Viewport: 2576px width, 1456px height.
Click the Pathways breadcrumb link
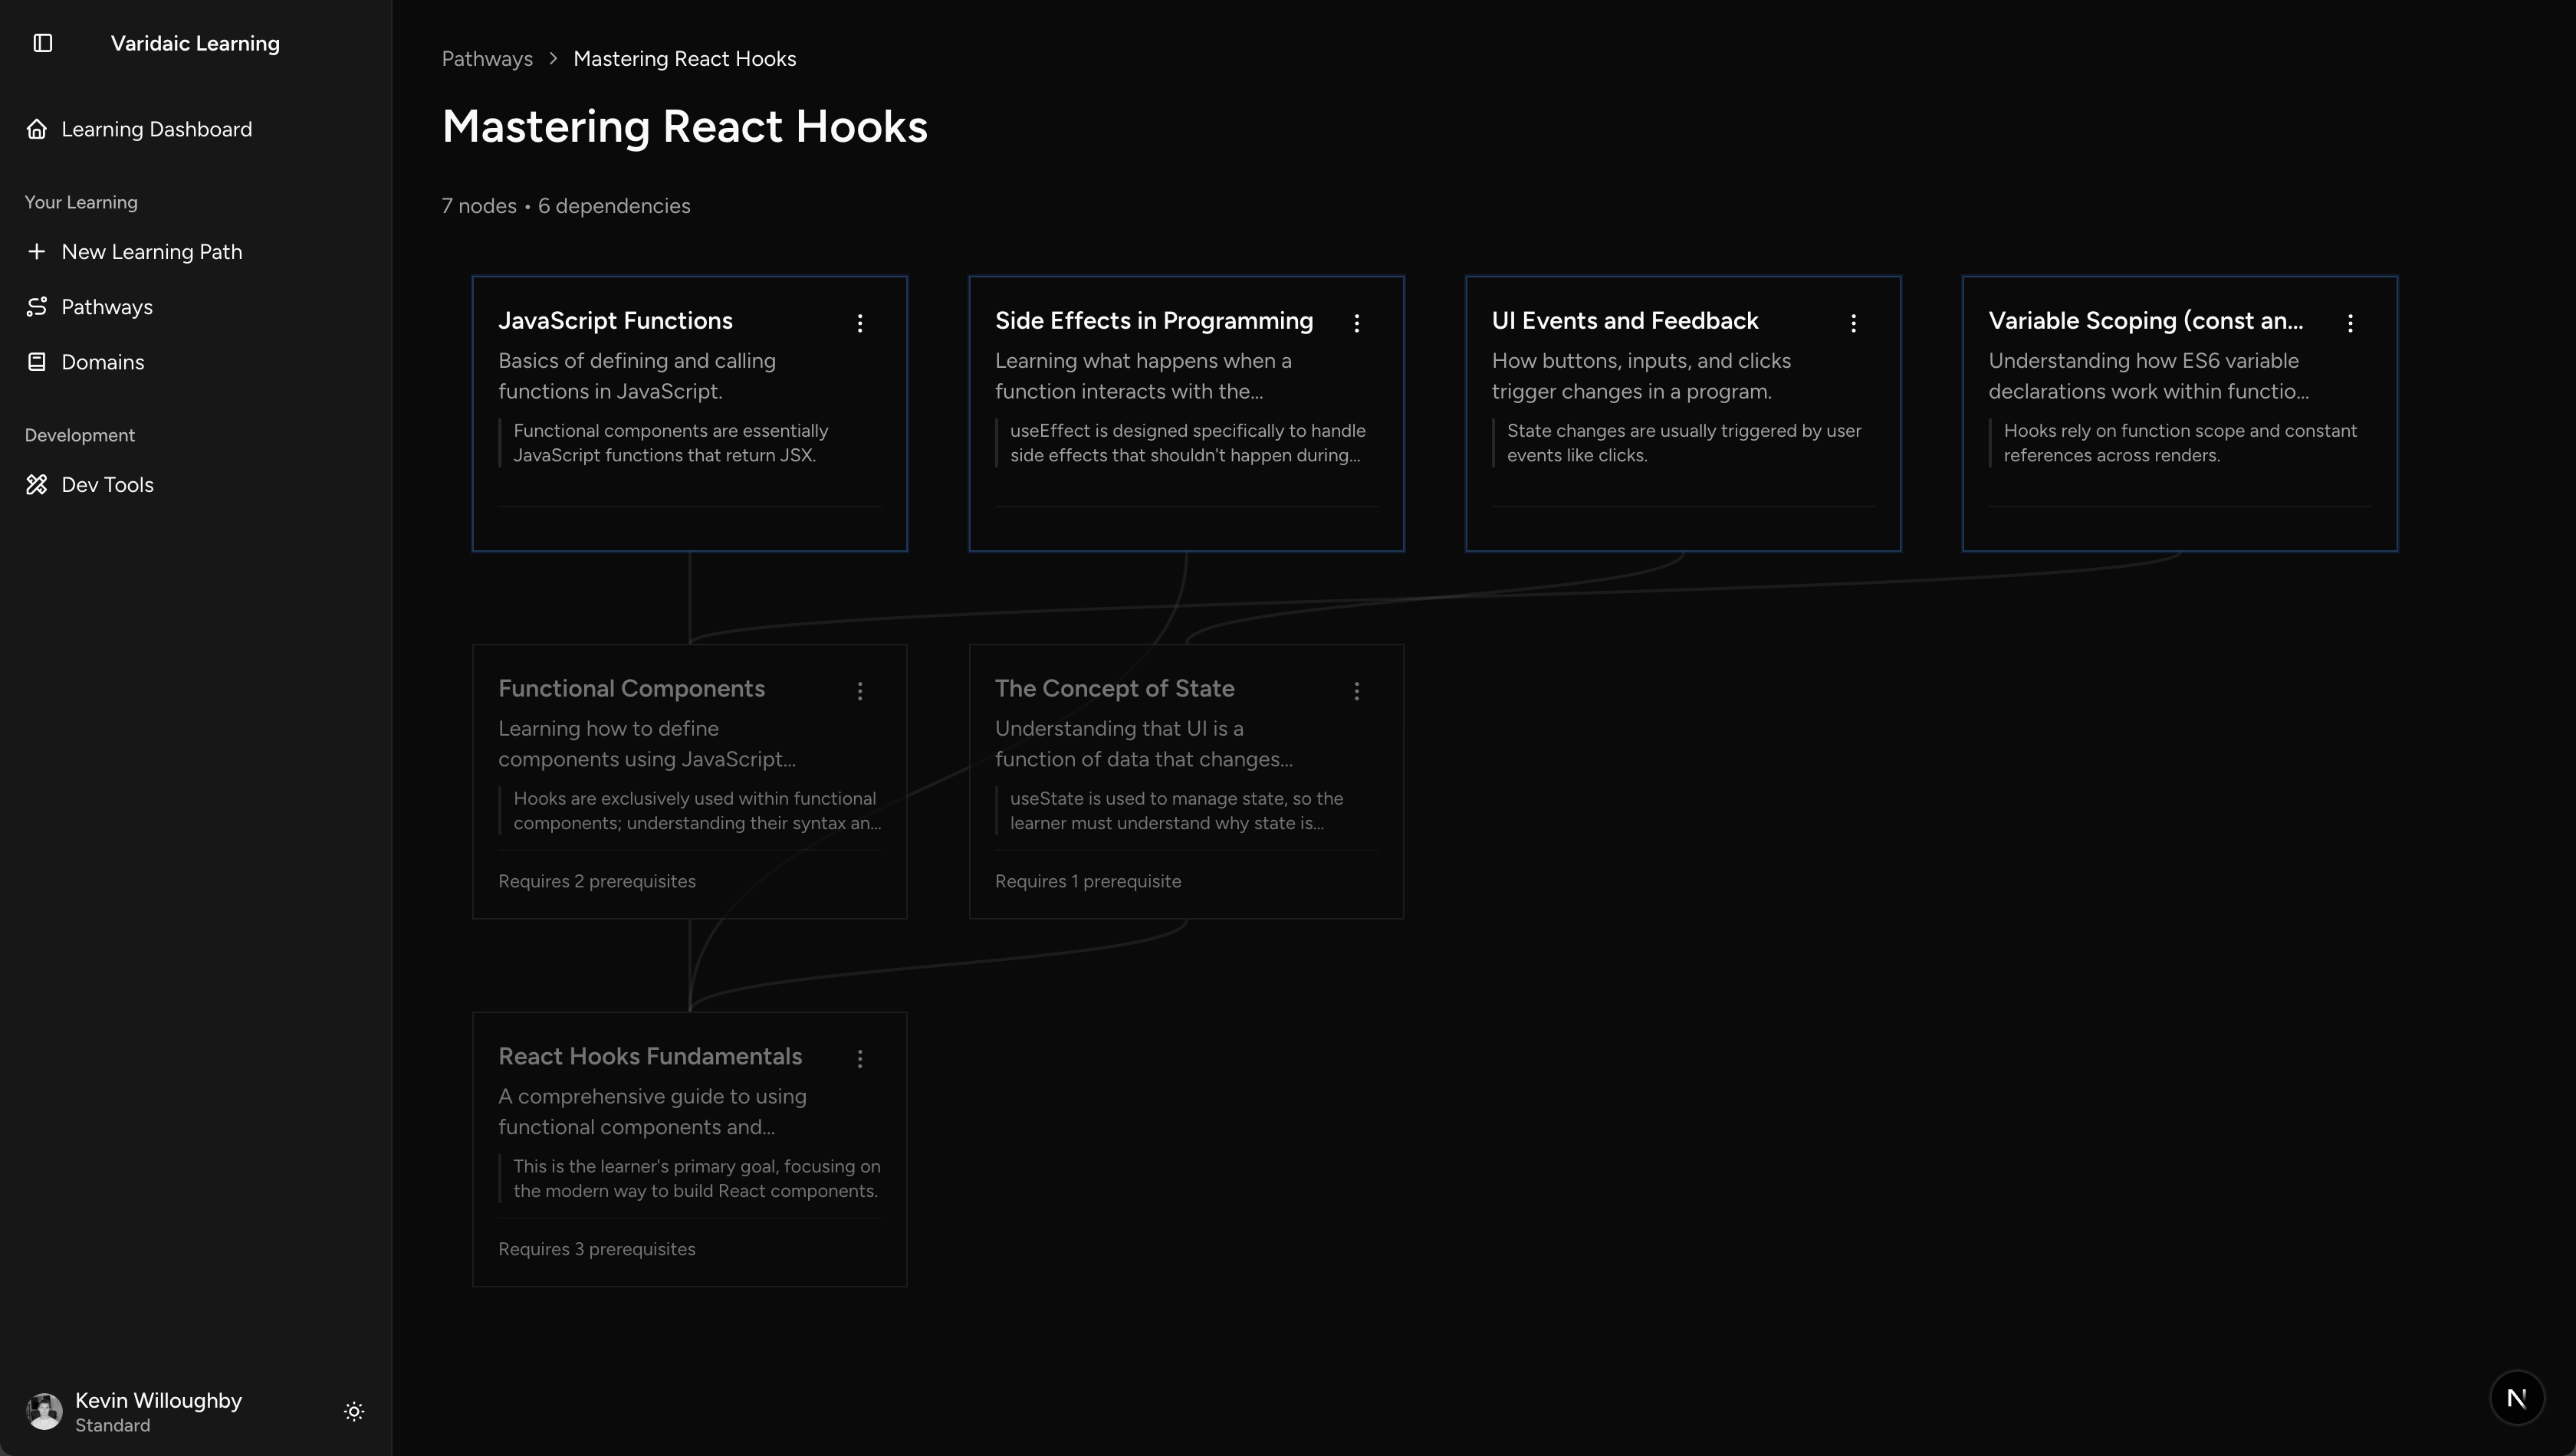tap(487, 59)
